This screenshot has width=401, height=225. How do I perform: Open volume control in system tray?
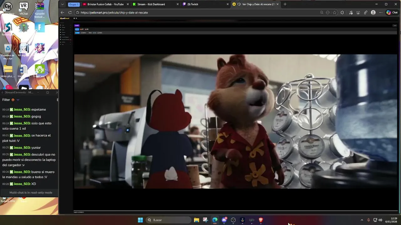(x=380, y=220)
